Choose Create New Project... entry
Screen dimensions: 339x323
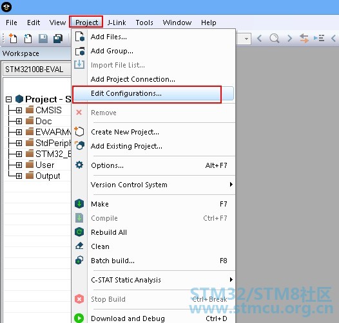pyautogui.click(x=153, y=132)
